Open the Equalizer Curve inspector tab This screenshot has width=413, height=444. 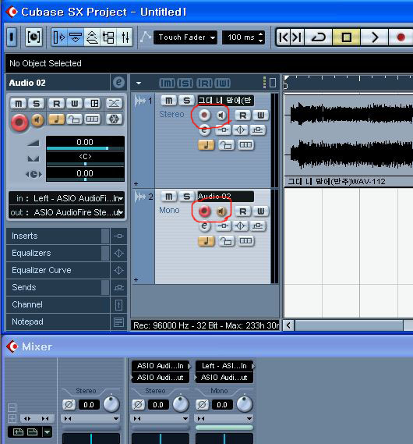58,270
